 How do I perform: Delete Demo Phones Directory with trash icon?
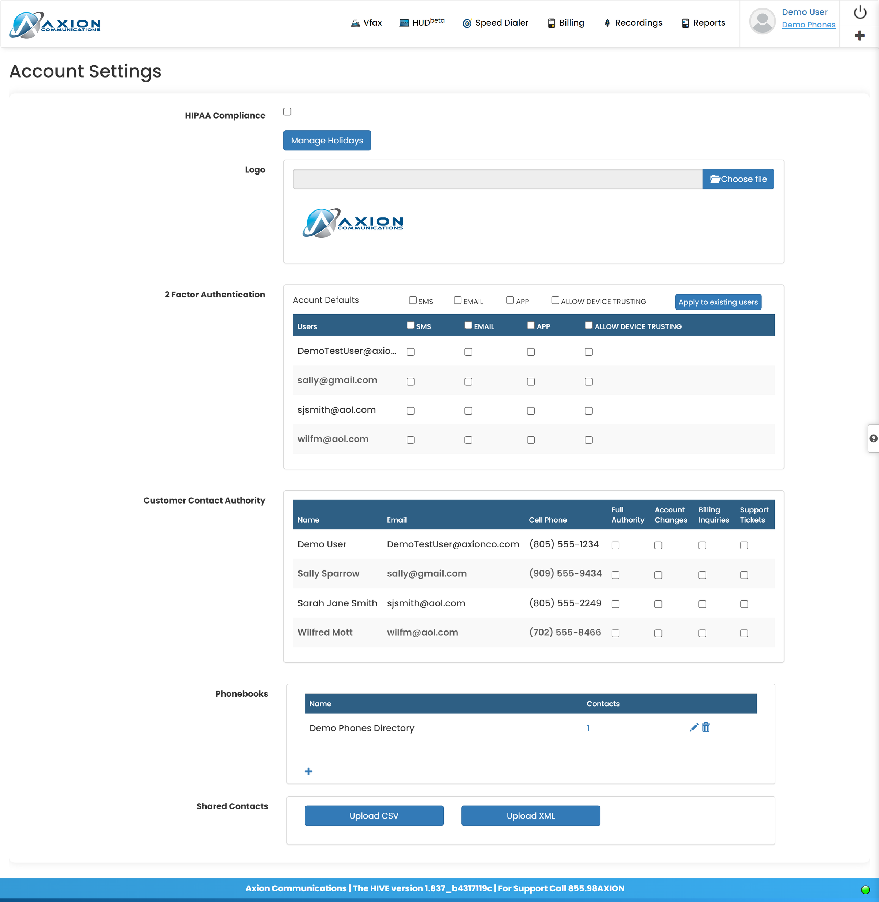pyautogui.click(x=706, y=727)
